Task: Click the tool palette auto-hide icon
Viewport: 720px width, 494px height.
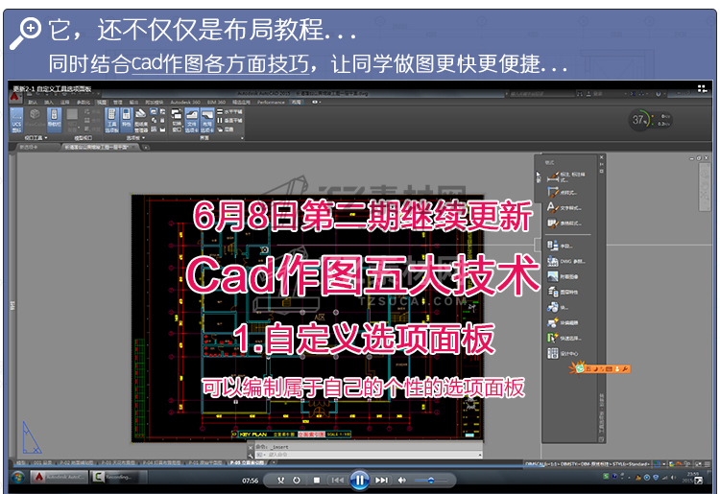Action: [602, 164]
